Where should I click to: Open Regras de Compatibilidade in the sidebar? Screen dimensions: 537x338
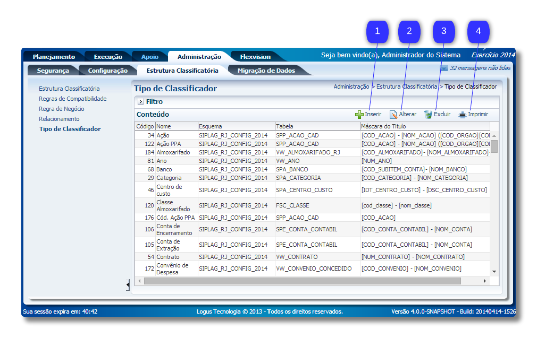click(72, 99)
